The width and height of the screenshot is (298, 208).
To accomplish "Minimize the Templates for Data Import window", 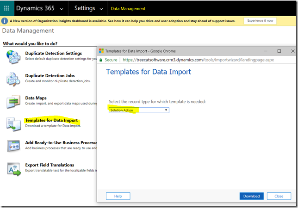I will (x=266, y=51).
